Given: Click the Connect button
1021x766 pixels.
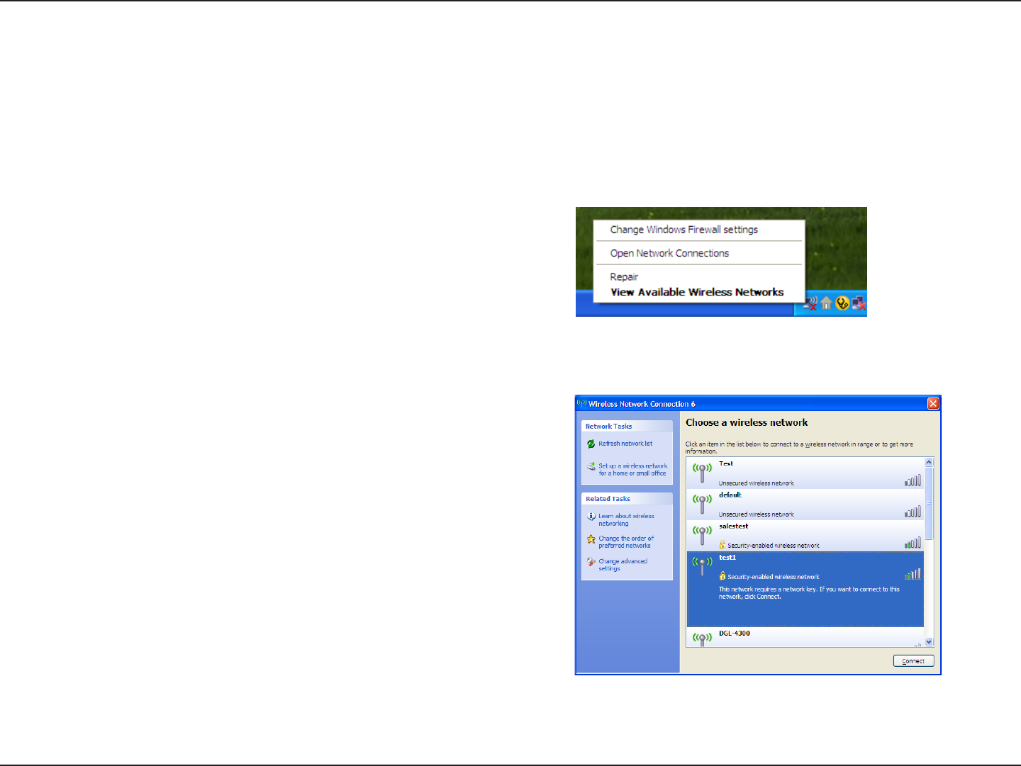Looking at the screenshot, I should tap(913, 661).
